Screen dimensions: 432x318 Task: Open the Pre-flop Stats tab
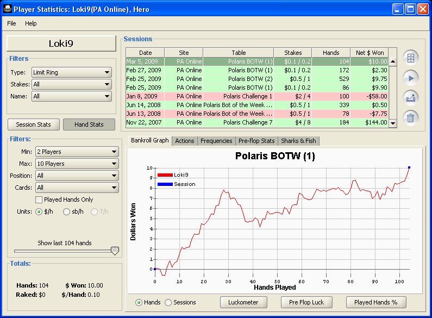[x=256, y=141]
